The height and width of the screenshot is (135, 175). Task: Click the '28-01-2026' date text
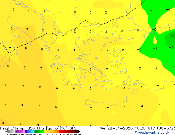[120, 128]
